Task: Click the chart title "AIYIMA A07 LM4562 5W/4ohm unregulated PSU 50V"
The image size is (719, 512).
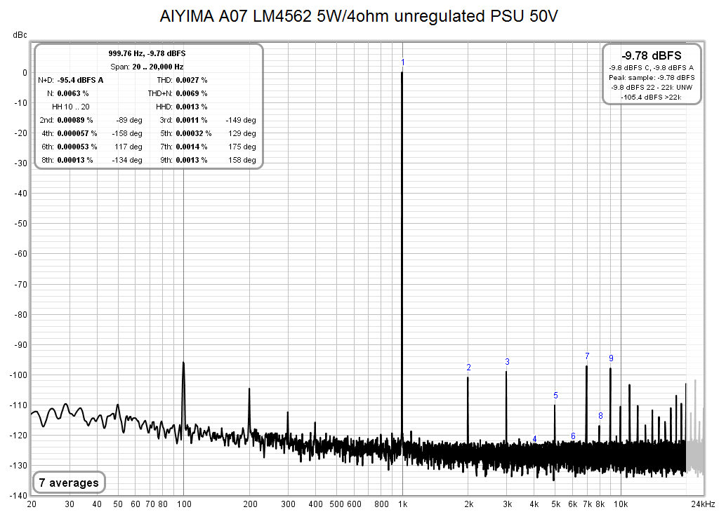Action: coord(359,17)
